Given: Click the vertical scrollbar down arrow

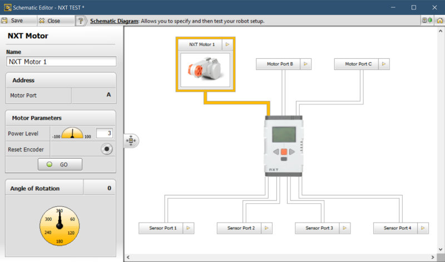Looking at the screenshot, I should coord(441,250).
